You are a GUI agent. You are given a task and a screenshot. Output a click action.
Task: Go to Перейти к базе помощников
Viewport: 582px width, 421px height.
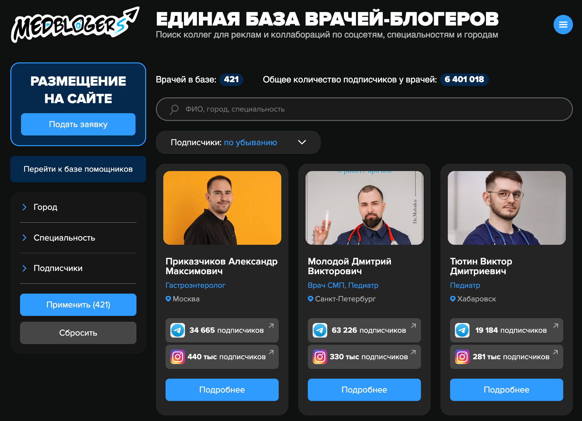[x=78, y=169]
